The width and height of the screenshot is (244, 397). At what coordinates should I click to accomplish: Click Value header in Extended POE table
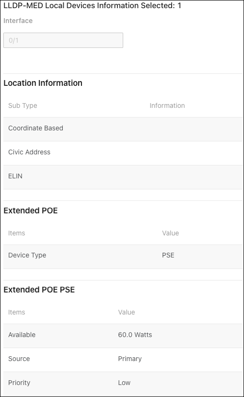coord(171,233)
